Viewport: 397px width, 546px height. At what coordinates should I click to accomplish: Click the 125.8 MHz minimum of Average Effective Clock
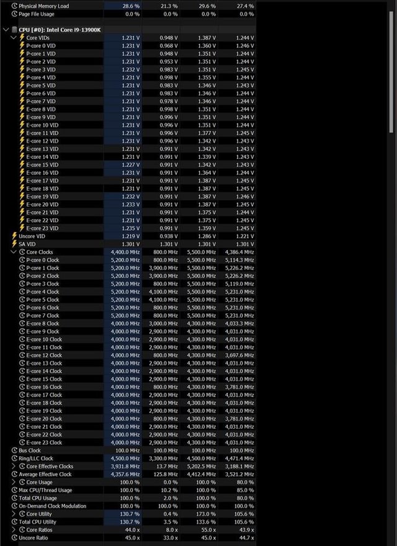166,474
